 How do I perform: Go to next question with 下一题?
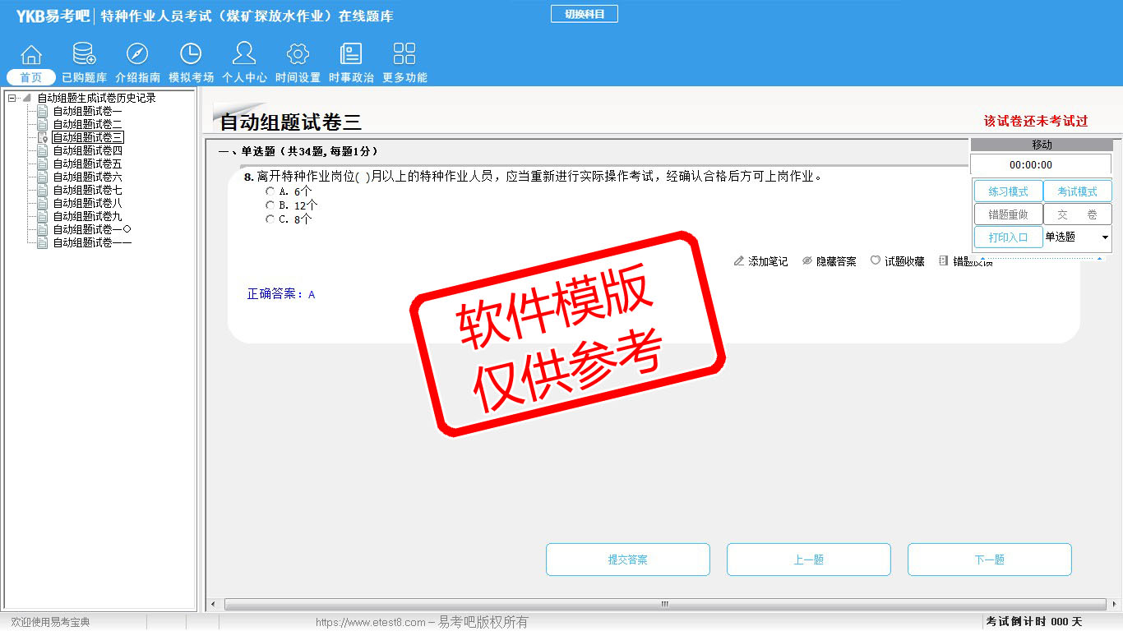[x=989, y=560]
